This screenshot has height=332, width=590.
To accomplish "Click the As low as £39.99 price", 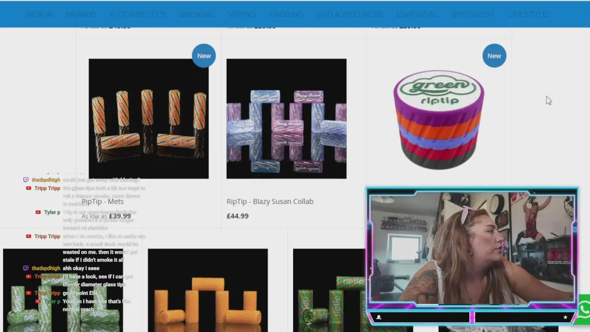I will (106, 216).
